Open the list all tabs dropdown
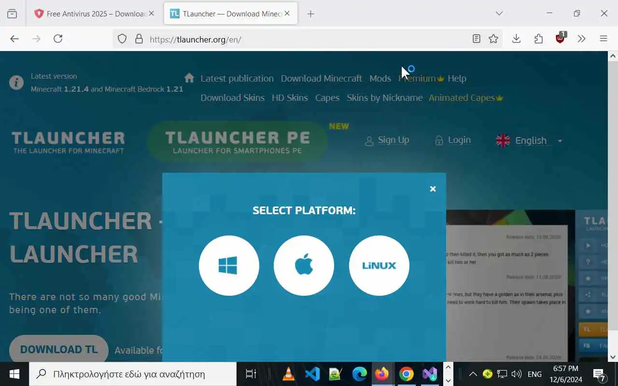Image resolution: width=618 pixels, height=386 pixels. (x=499, y=14)
